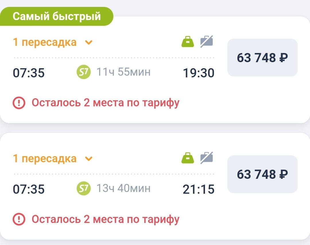Image resolution: width=310 pixels, height=245 pixels.
Task: Tap the 'Осталось 2 места по тарифу' notice in the first card
Action: pos(105,103)
